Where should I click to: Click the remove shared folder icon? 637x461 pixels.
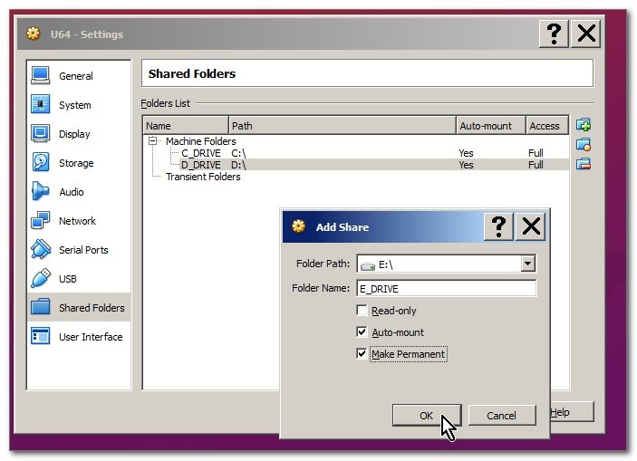click(584, 164)
